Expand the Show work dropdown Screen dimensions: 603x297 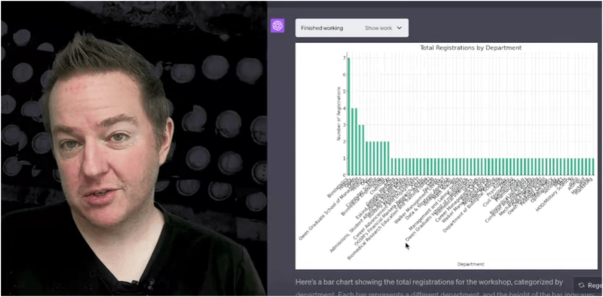coord(383,28)
